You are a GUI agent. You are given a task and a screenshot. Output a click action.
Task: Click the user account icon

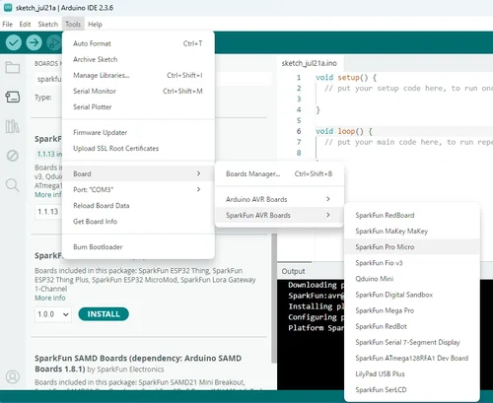[13, 376]
